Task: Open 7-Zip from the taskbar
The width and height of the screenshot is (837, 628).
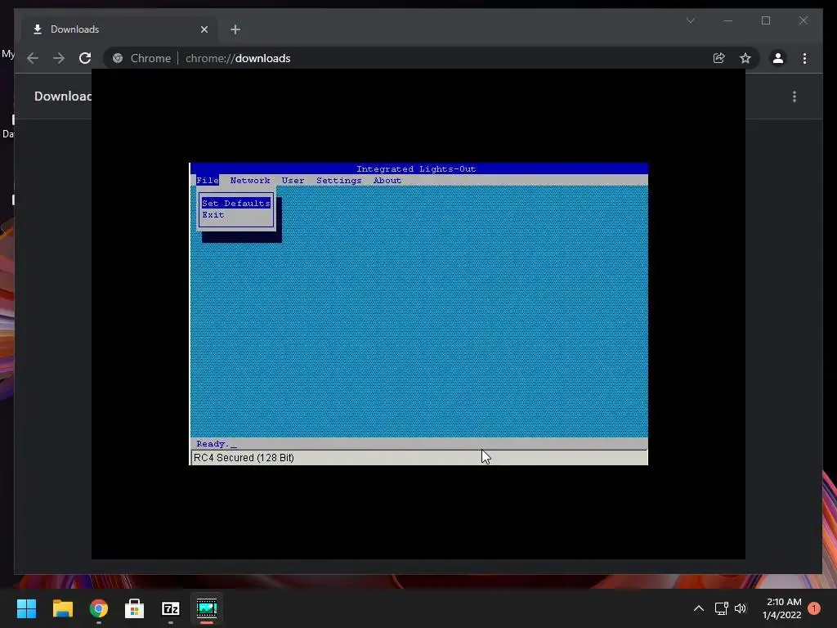Action: tap(170, 608)
